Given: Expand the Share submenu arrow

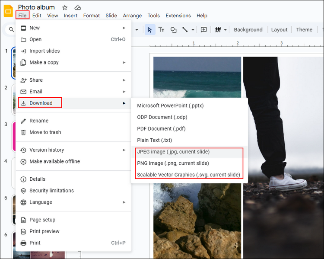Looking at the screenshot, I should (124, 80).
